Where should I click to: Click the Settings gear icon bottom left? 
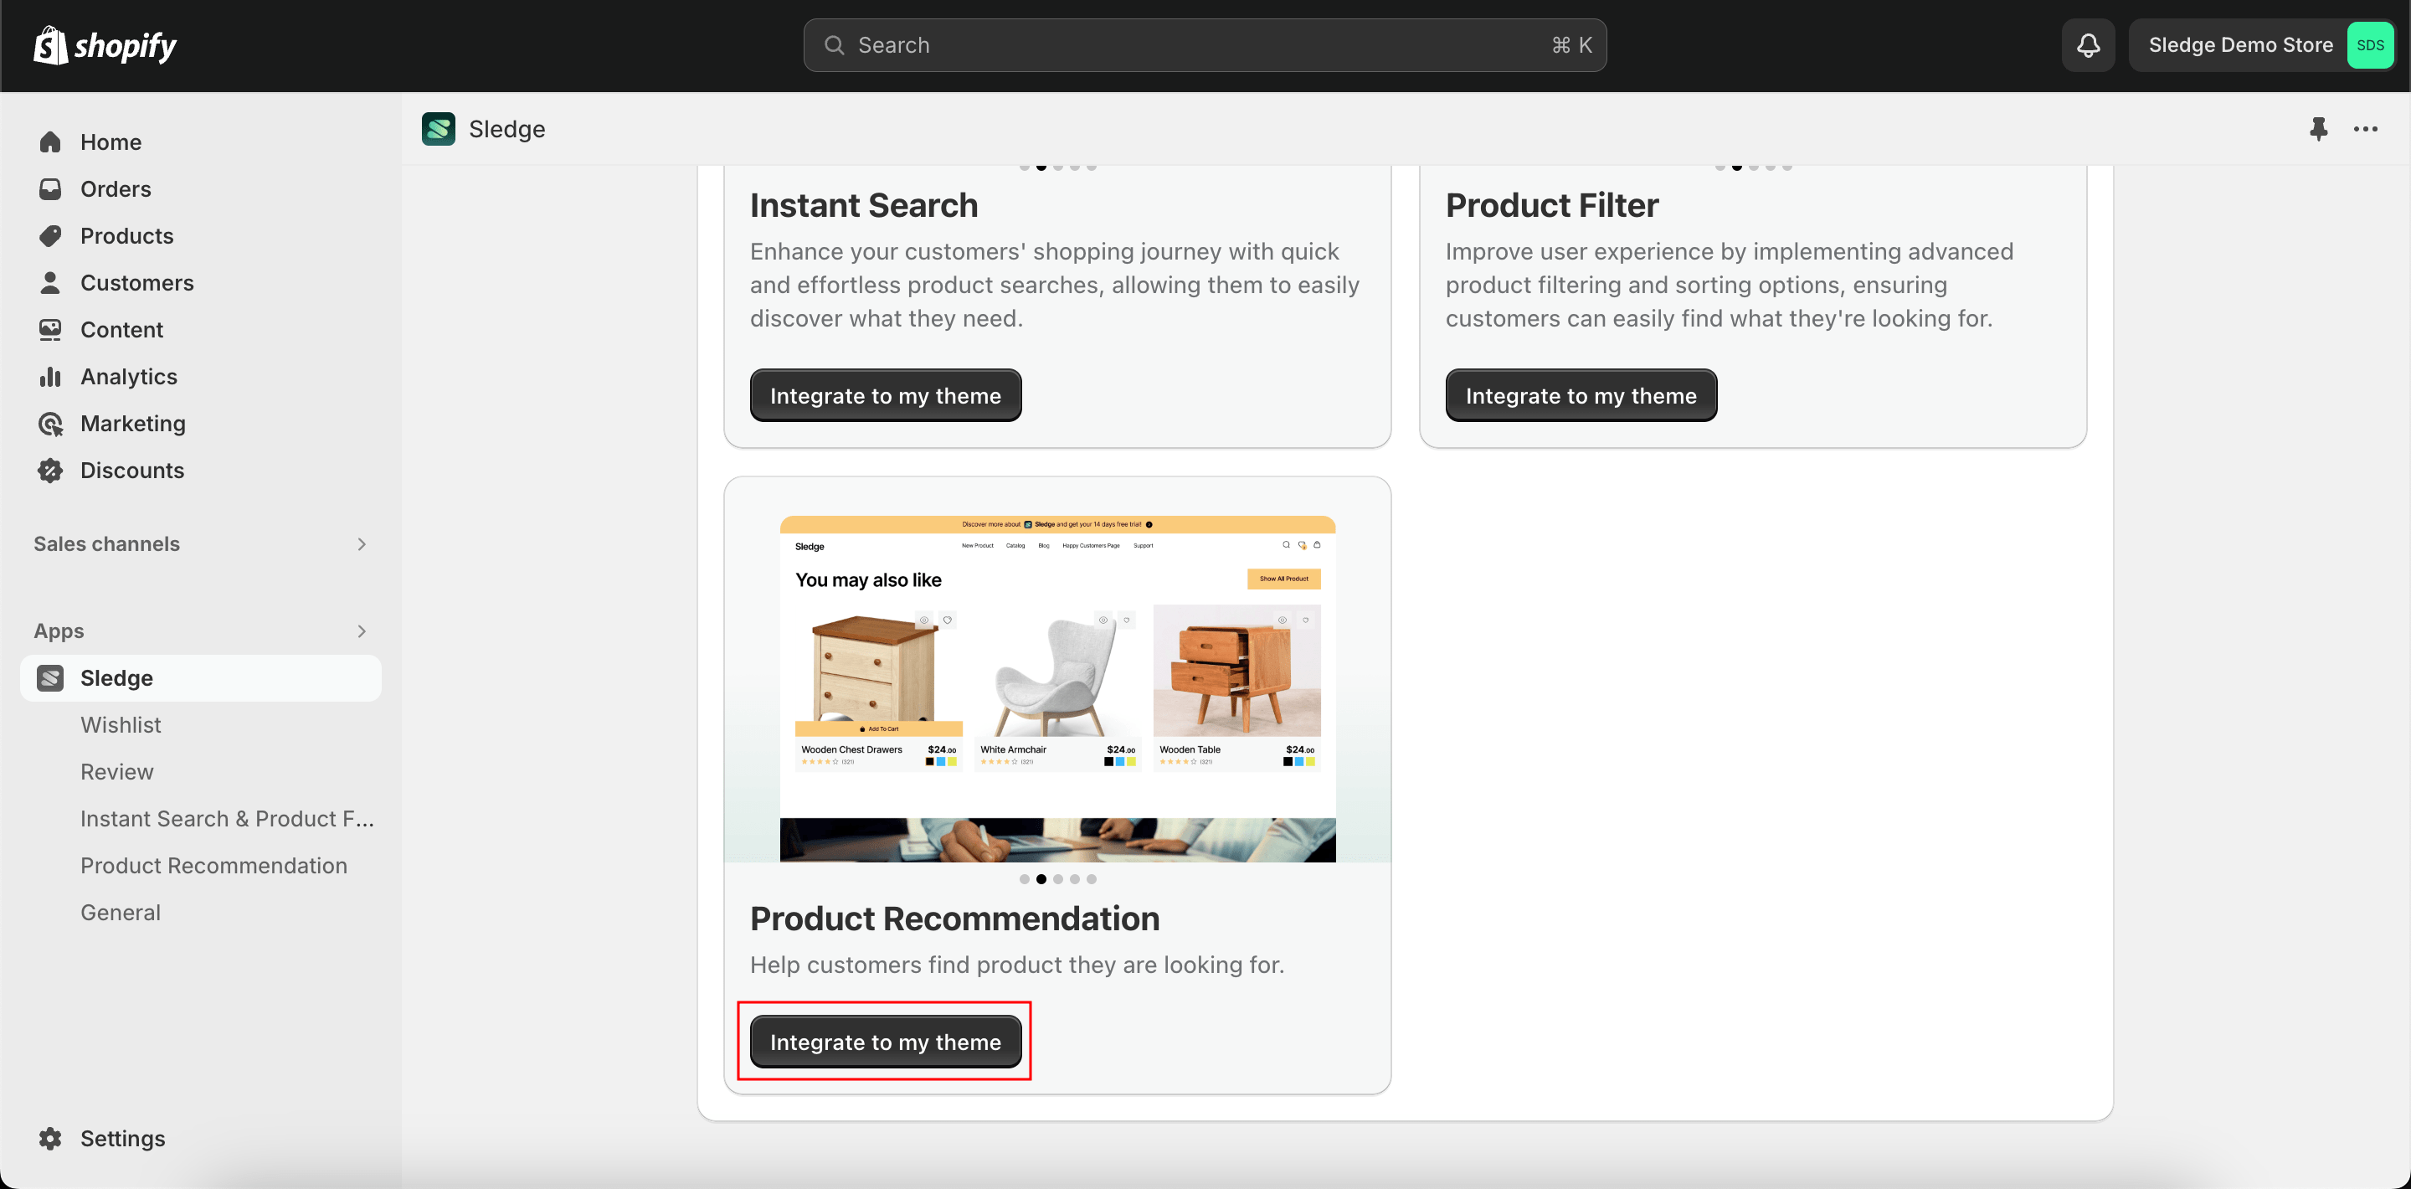tap(52, 1138)
